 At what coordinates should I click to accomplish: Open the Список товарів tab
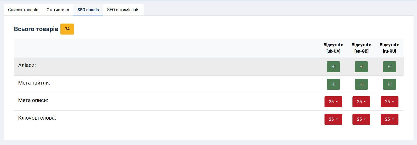(23, 10)
